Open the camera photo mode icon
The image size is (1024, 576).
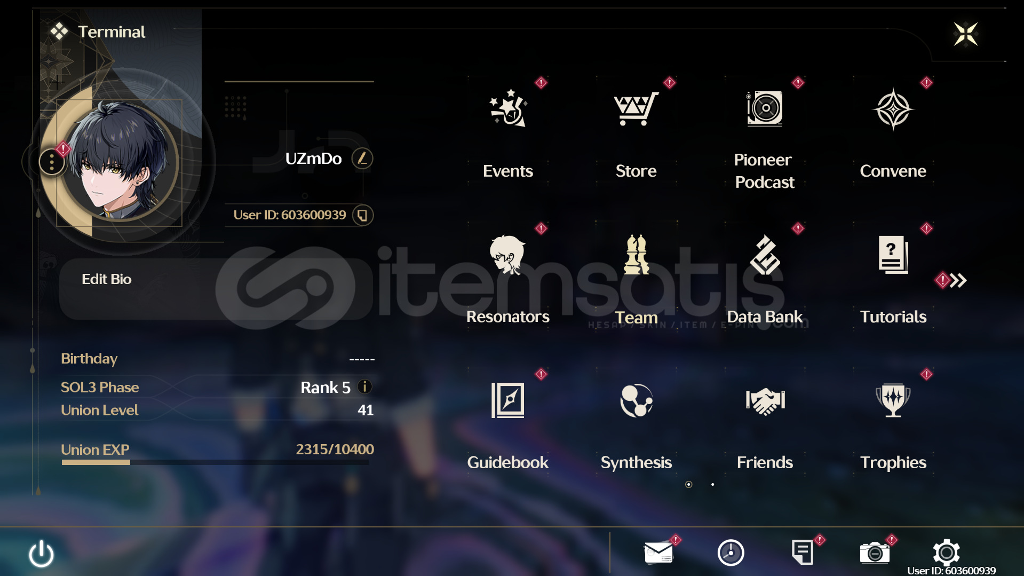point(875,553)
